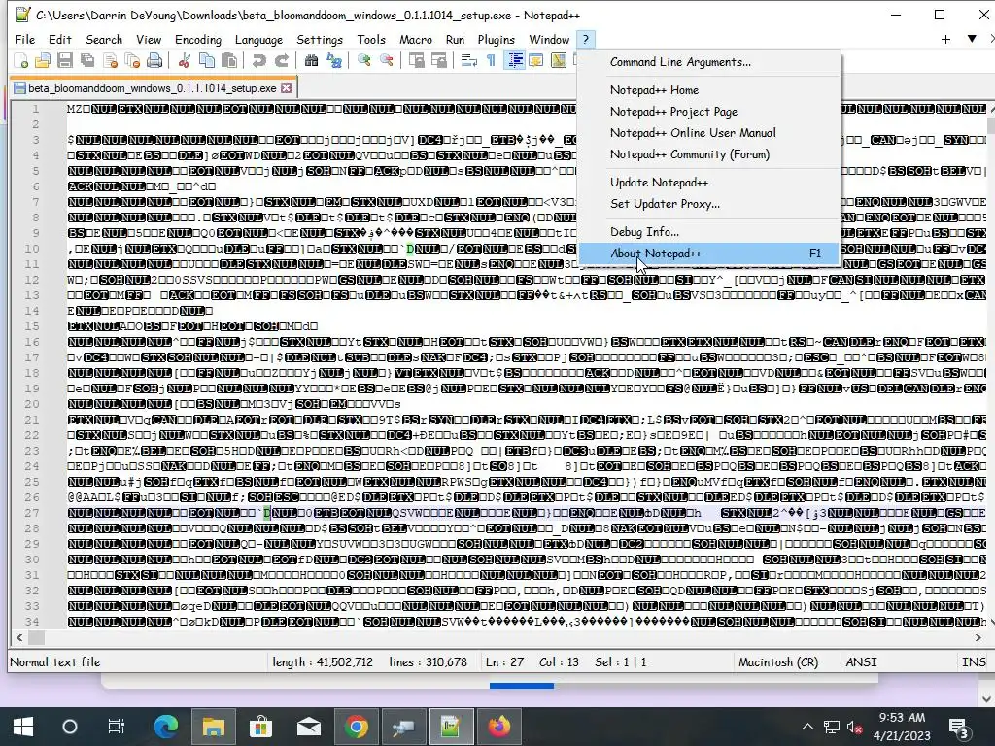The height and width of the screenshot is (746, 995).
Task: Click the Normal text file status label
Action: [x=55, y=662]
